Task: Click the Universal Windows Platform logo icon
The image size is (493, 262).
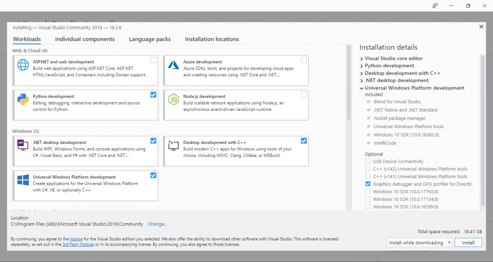Action: coord(23,180)
